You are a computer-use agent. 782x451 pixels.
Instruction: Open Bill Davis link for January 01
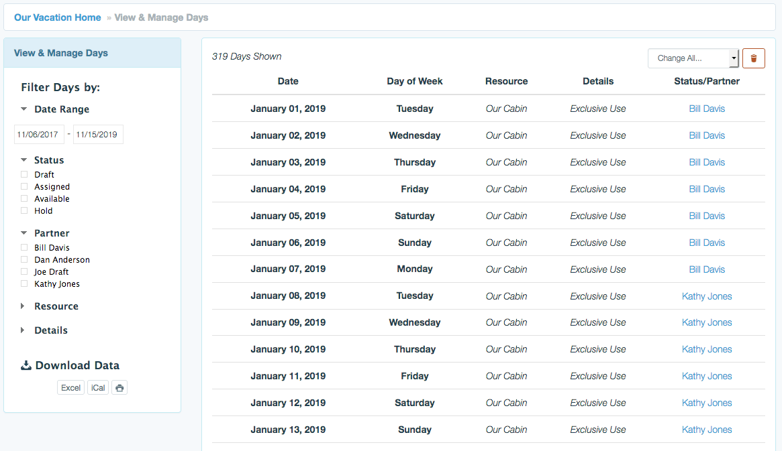pos(707,109)
